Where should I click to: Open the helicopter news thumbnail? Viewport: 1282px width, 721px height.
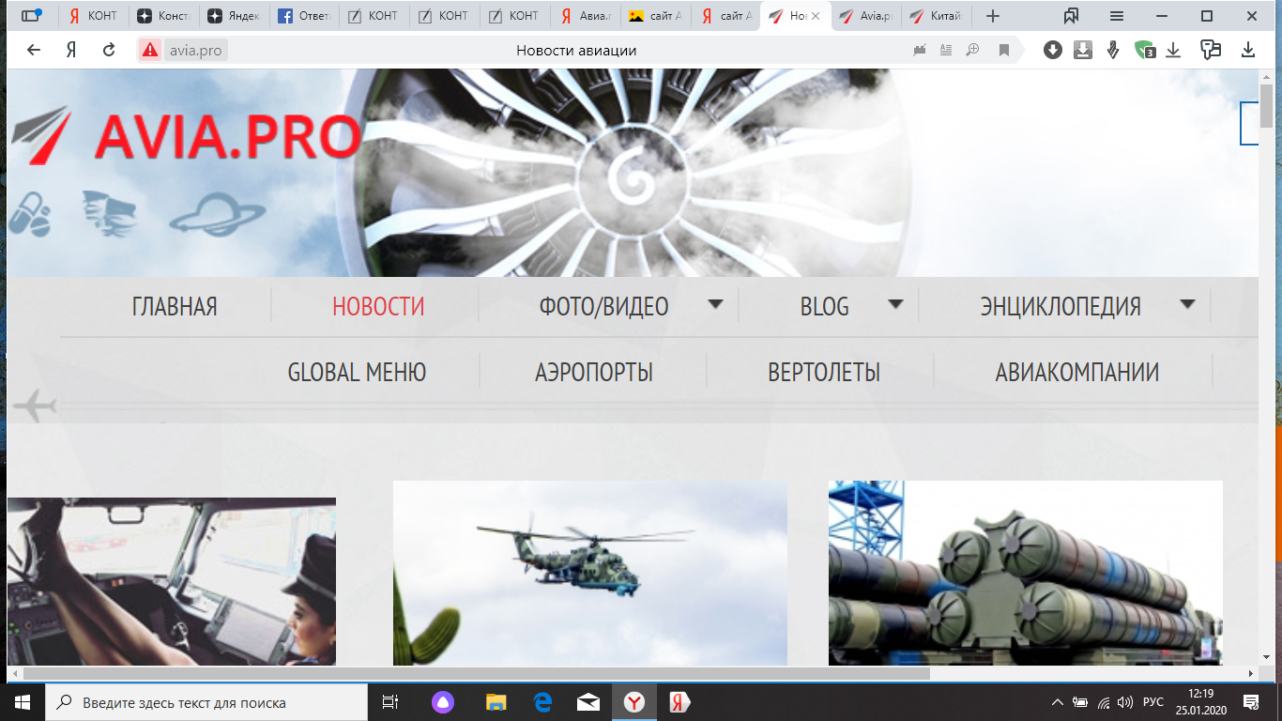point(590,573)
